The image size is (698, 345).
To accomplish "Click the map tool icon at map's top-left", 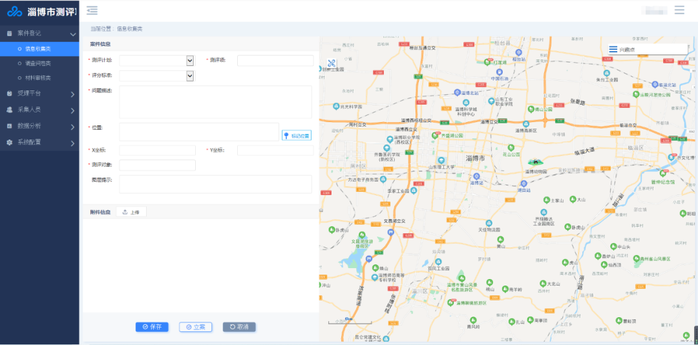I will (332, 64).
